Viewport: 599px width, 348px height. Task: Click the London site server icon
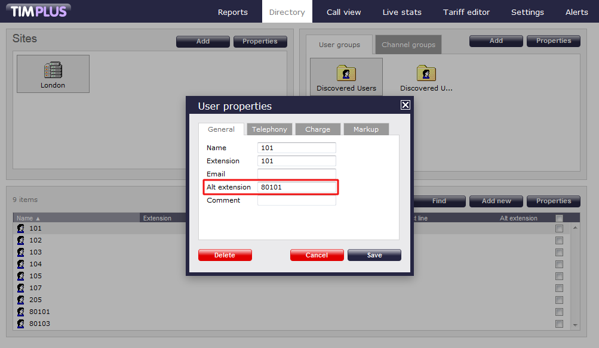(x=53, y=70)
